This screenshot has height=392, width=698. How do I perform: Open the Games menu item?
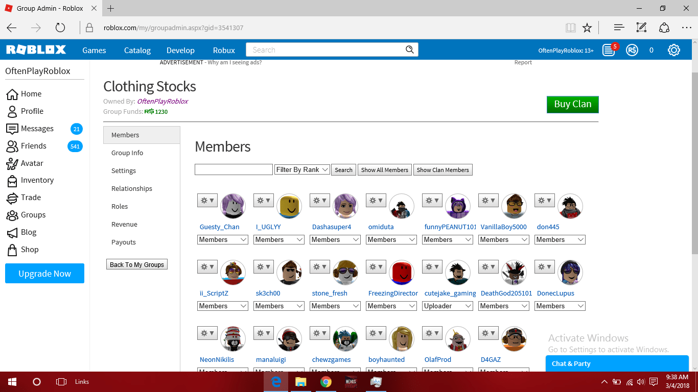tap(94, 50)
